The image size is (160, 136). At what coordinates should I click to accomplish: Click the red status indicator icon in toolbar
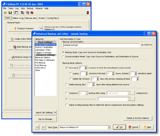(x=88, y=13)
